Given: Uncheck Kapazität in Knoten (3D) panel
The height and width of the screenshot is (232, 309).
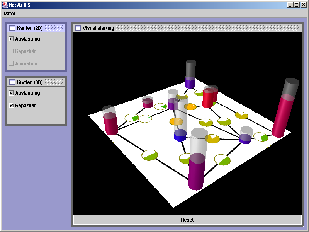Looking at the screenshot, I should coord(12,105).
